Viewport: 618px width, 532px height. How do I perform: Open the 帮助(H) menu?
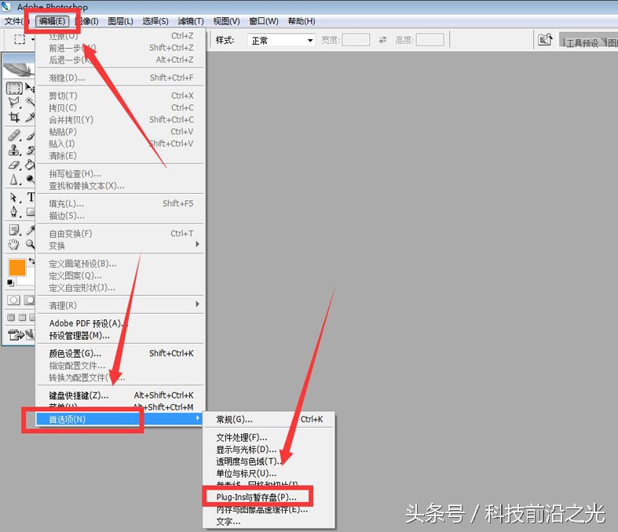(x=302, y=21)
